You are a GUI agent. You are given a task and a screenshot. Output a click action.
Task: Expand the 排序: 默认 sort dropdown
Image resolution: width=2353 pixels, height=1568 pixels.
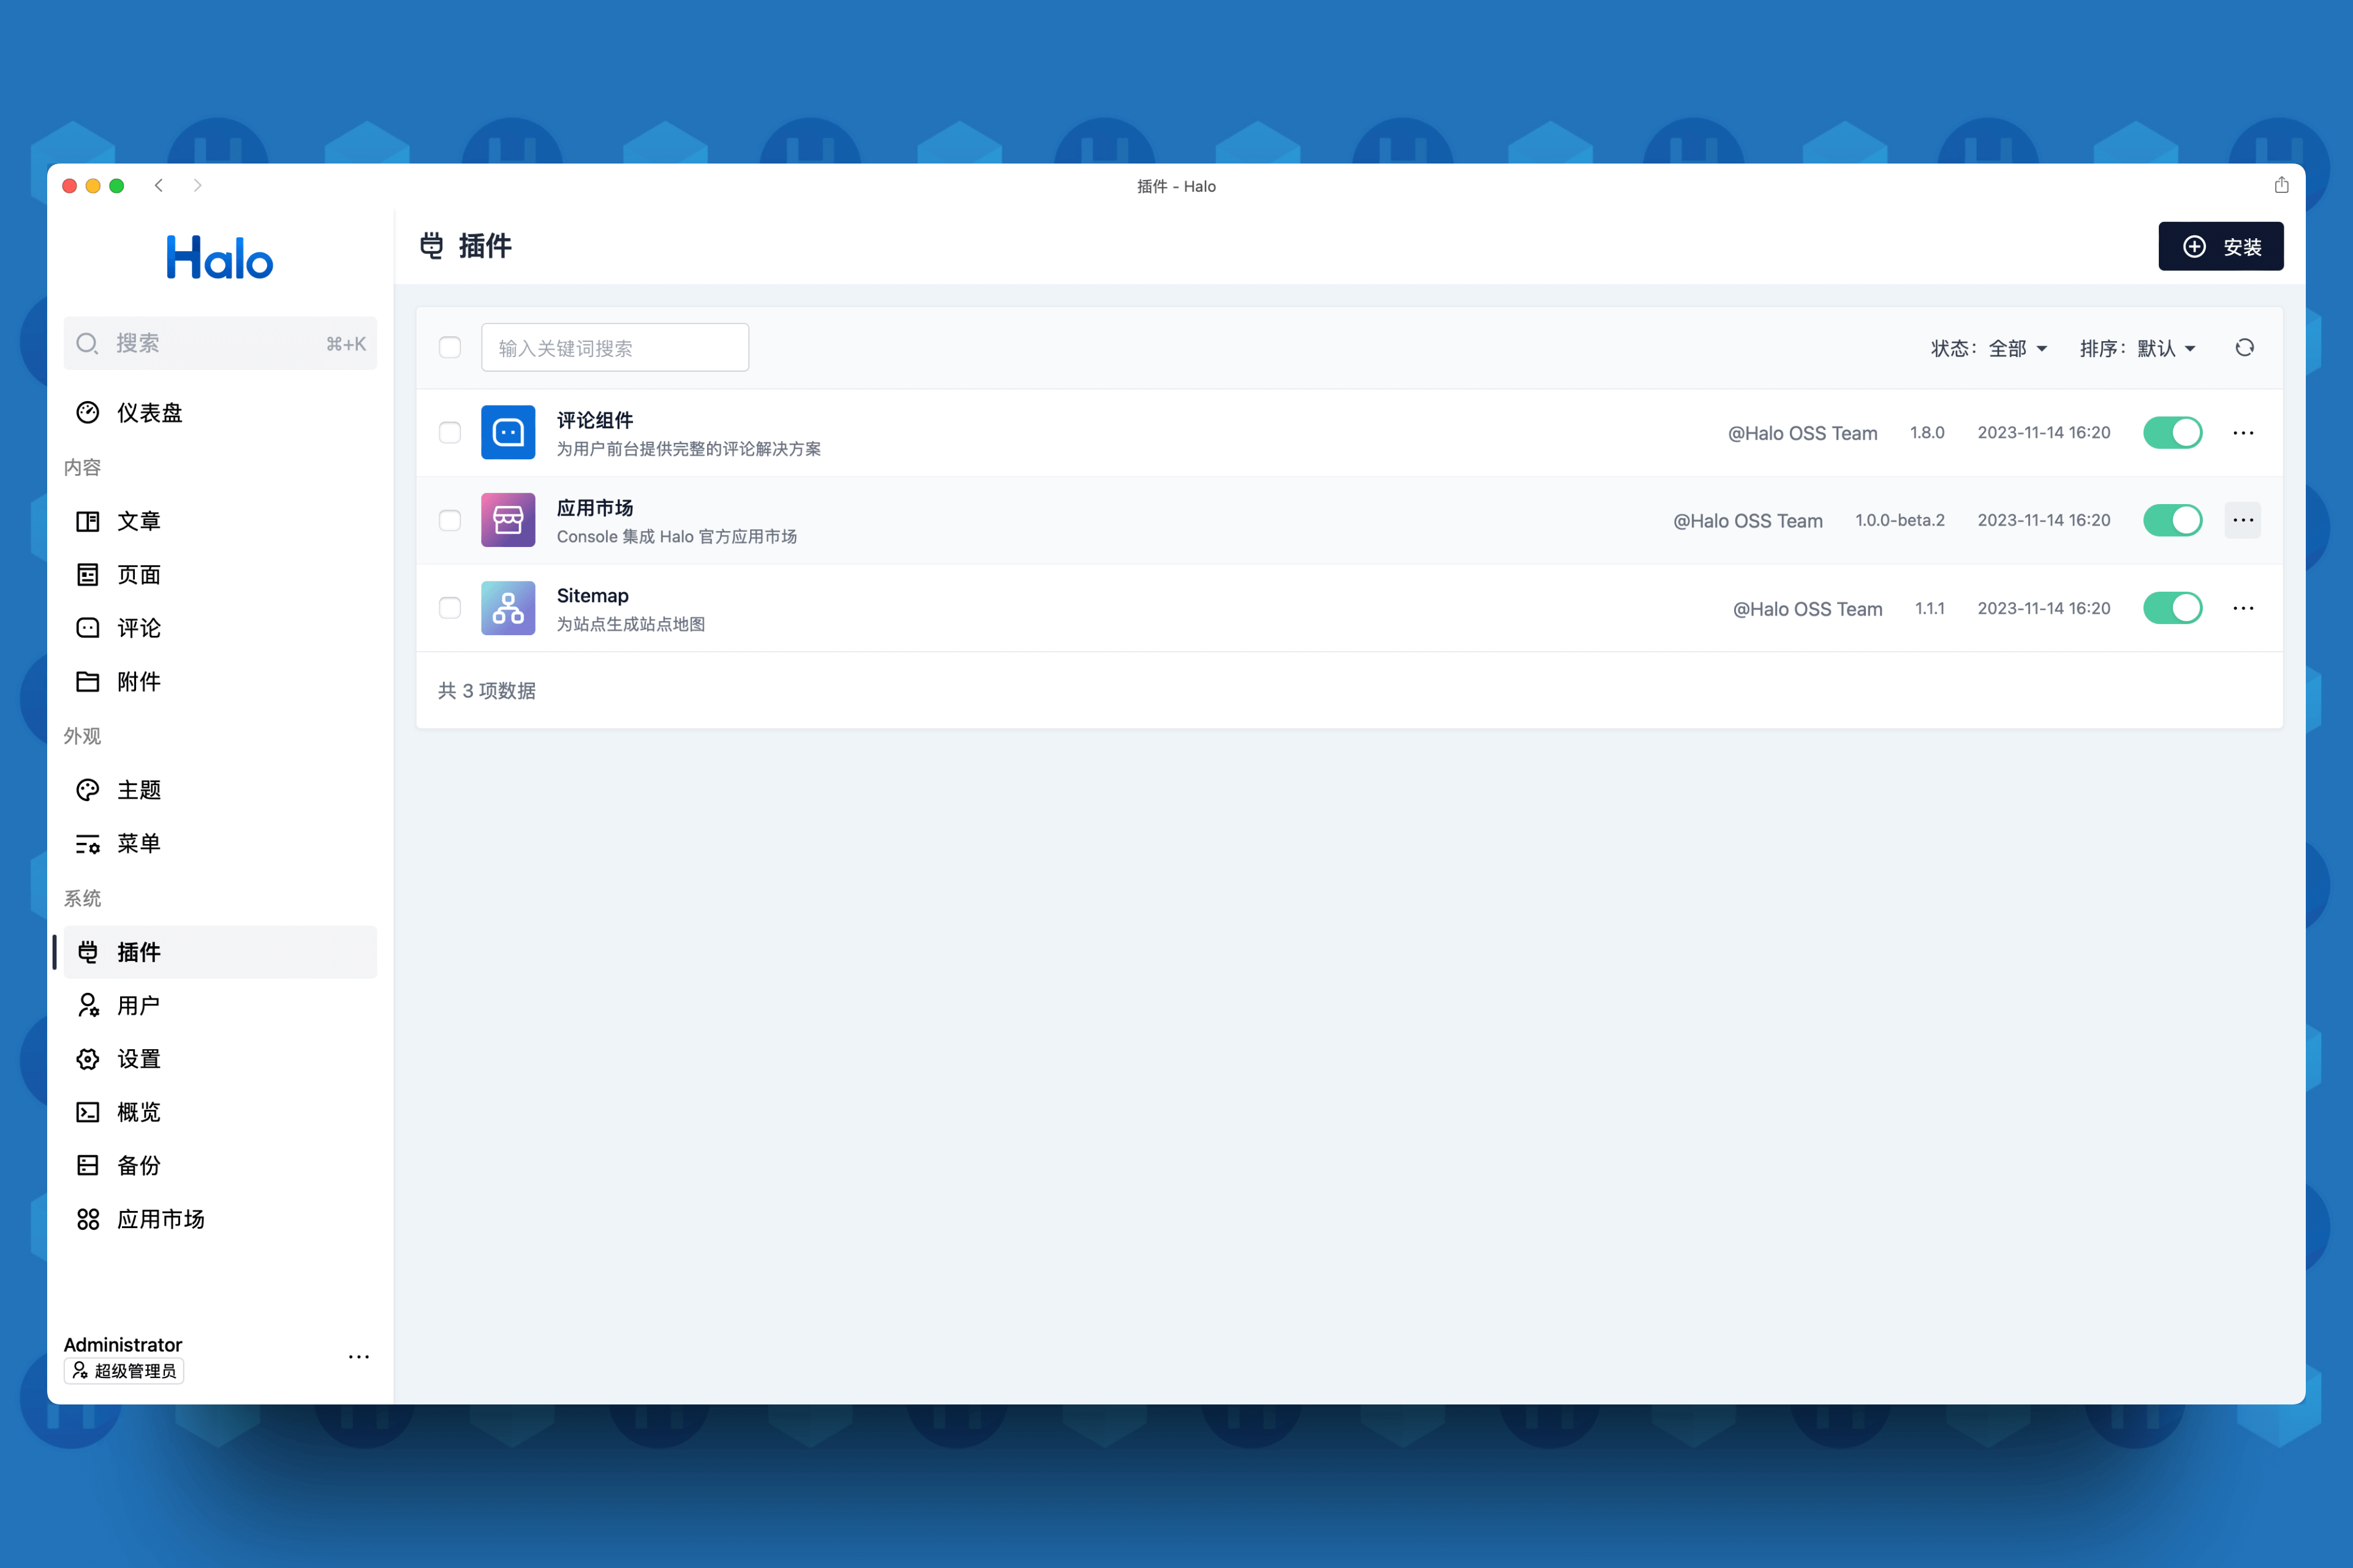[x=2138, y=349]
